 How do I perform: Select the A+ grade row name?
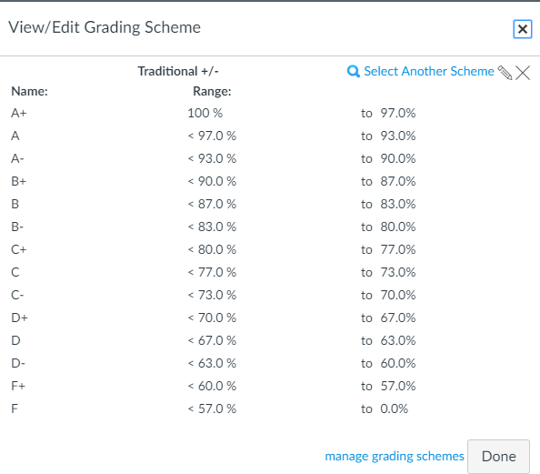click(x=18, y=113)
